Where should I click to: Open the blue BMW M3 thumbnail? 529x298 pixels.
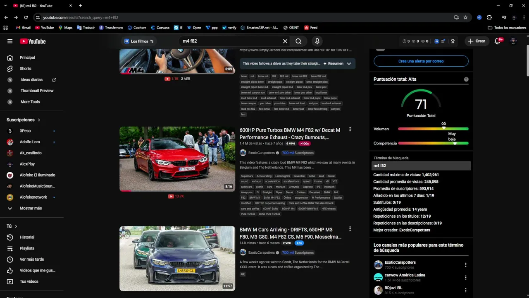coord(177,258)
